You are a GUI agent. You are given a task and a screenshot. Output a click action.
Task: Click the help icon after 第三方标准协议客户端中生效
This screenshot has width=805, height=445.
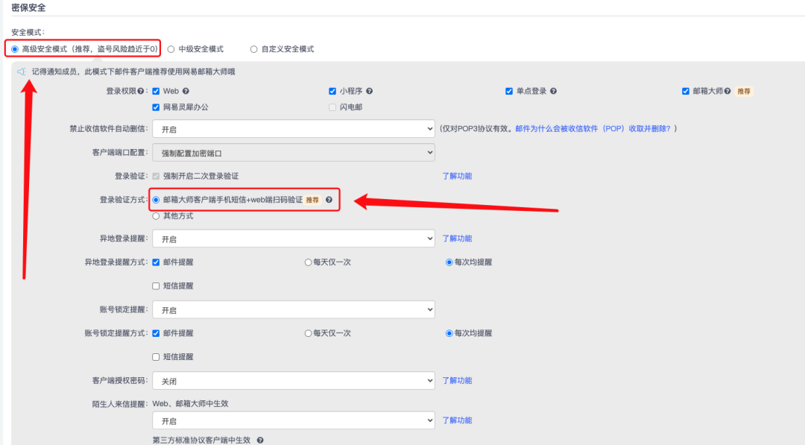(x=260, y=440)
